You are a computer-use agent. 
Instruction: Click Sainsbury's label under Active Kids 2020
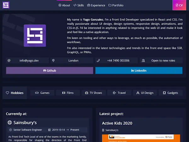coord(112,130)
